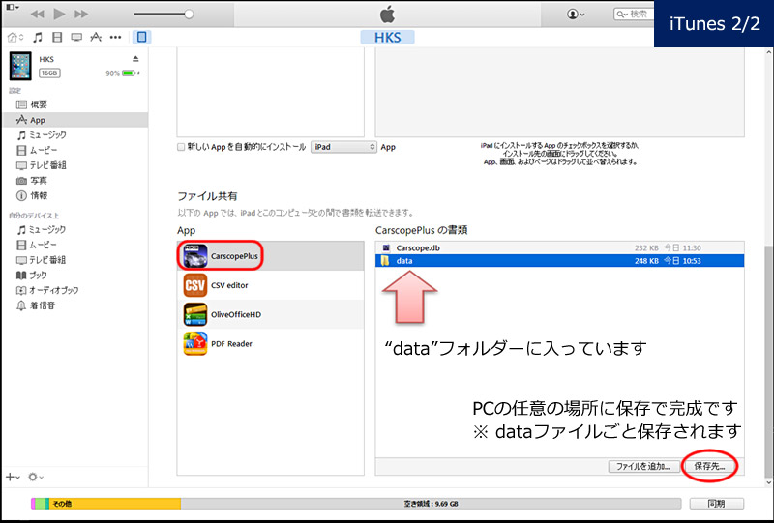
Task: Open the account user menu
Action: pos(576,15)
